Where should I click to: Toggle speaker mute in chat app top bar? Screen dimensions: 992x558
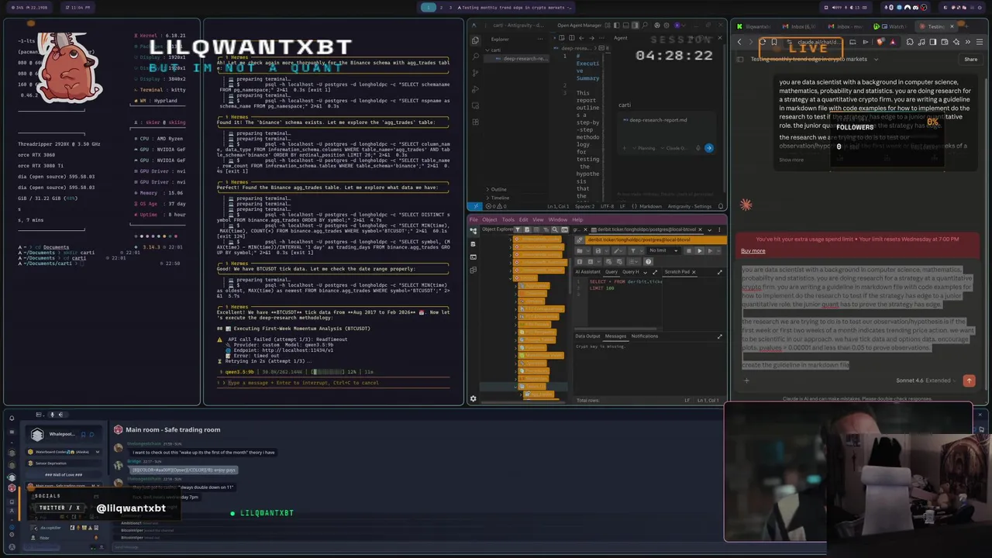click(61, 415)
